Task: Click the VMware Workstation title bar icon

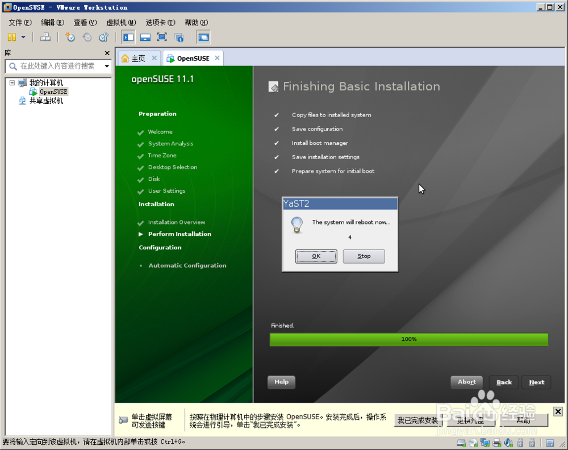Action: point(7,7)
